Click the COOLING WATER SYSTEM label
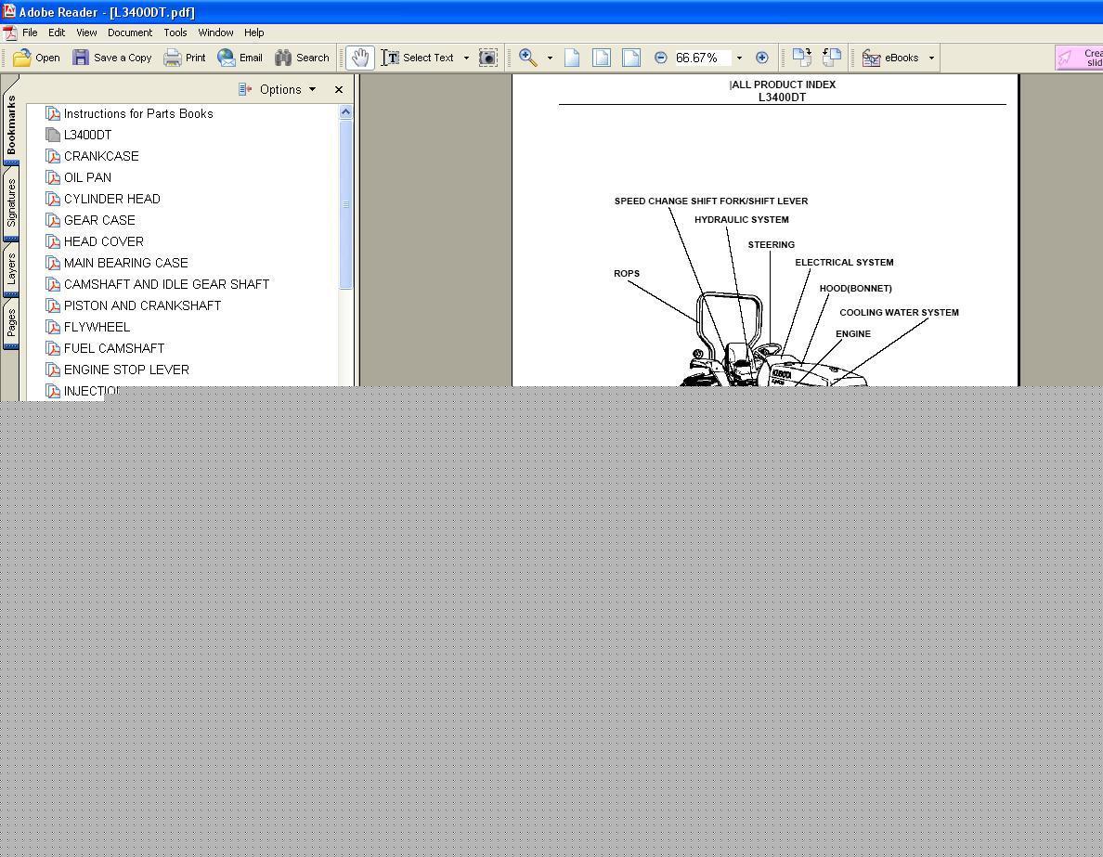Screen dimensions: 1103x857 pos(899,312)
